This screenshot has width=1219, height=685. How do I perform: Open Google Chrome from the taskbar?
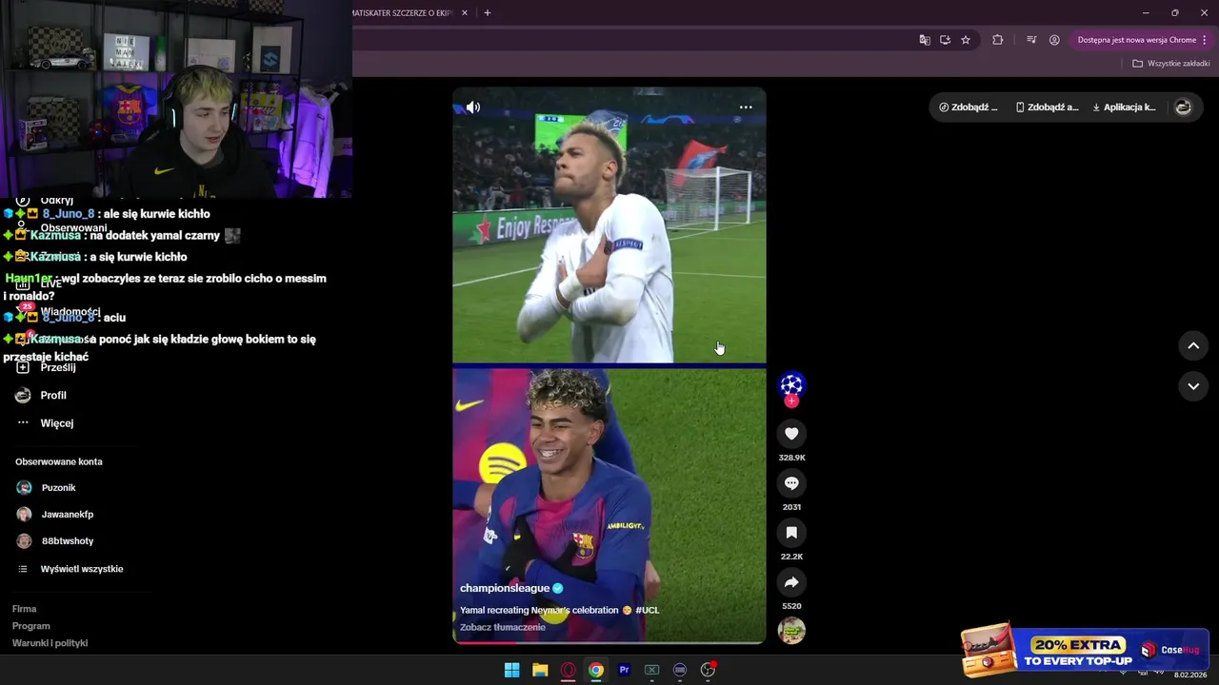(596, 670)
